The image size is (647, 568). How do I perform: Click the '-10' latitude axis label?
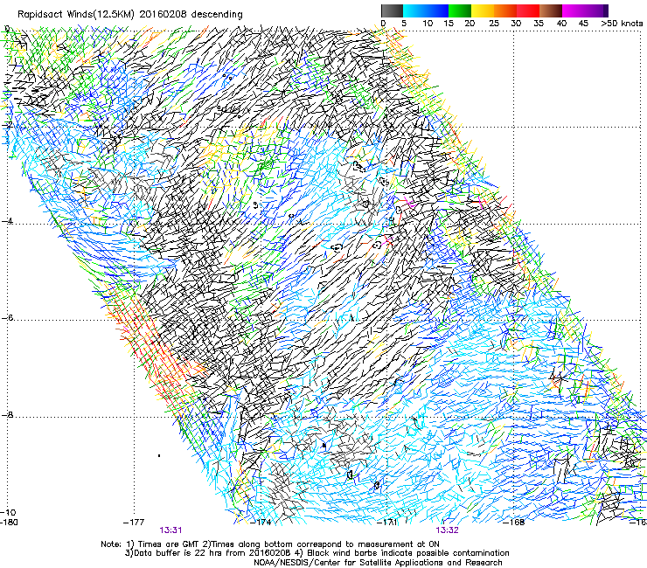tap(8, 512)
